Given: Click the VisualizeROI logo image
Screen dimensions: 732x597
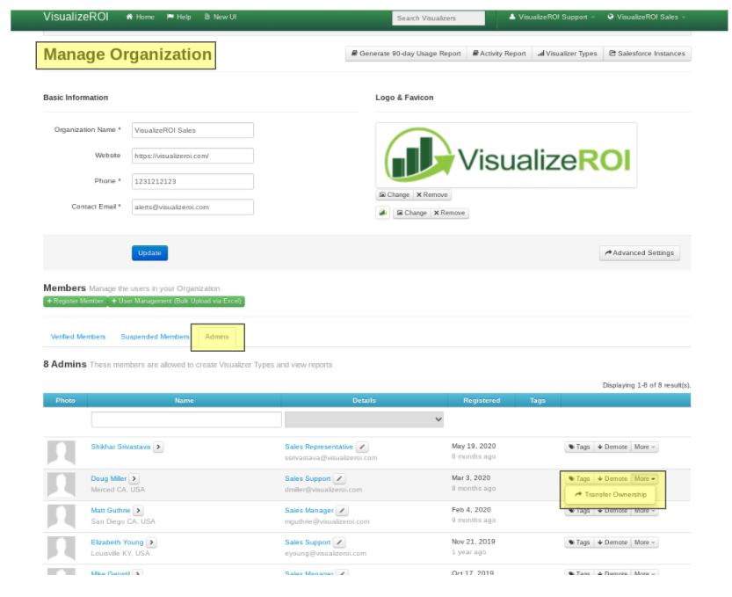Looking at the screenshot, I should click(506, 156).
